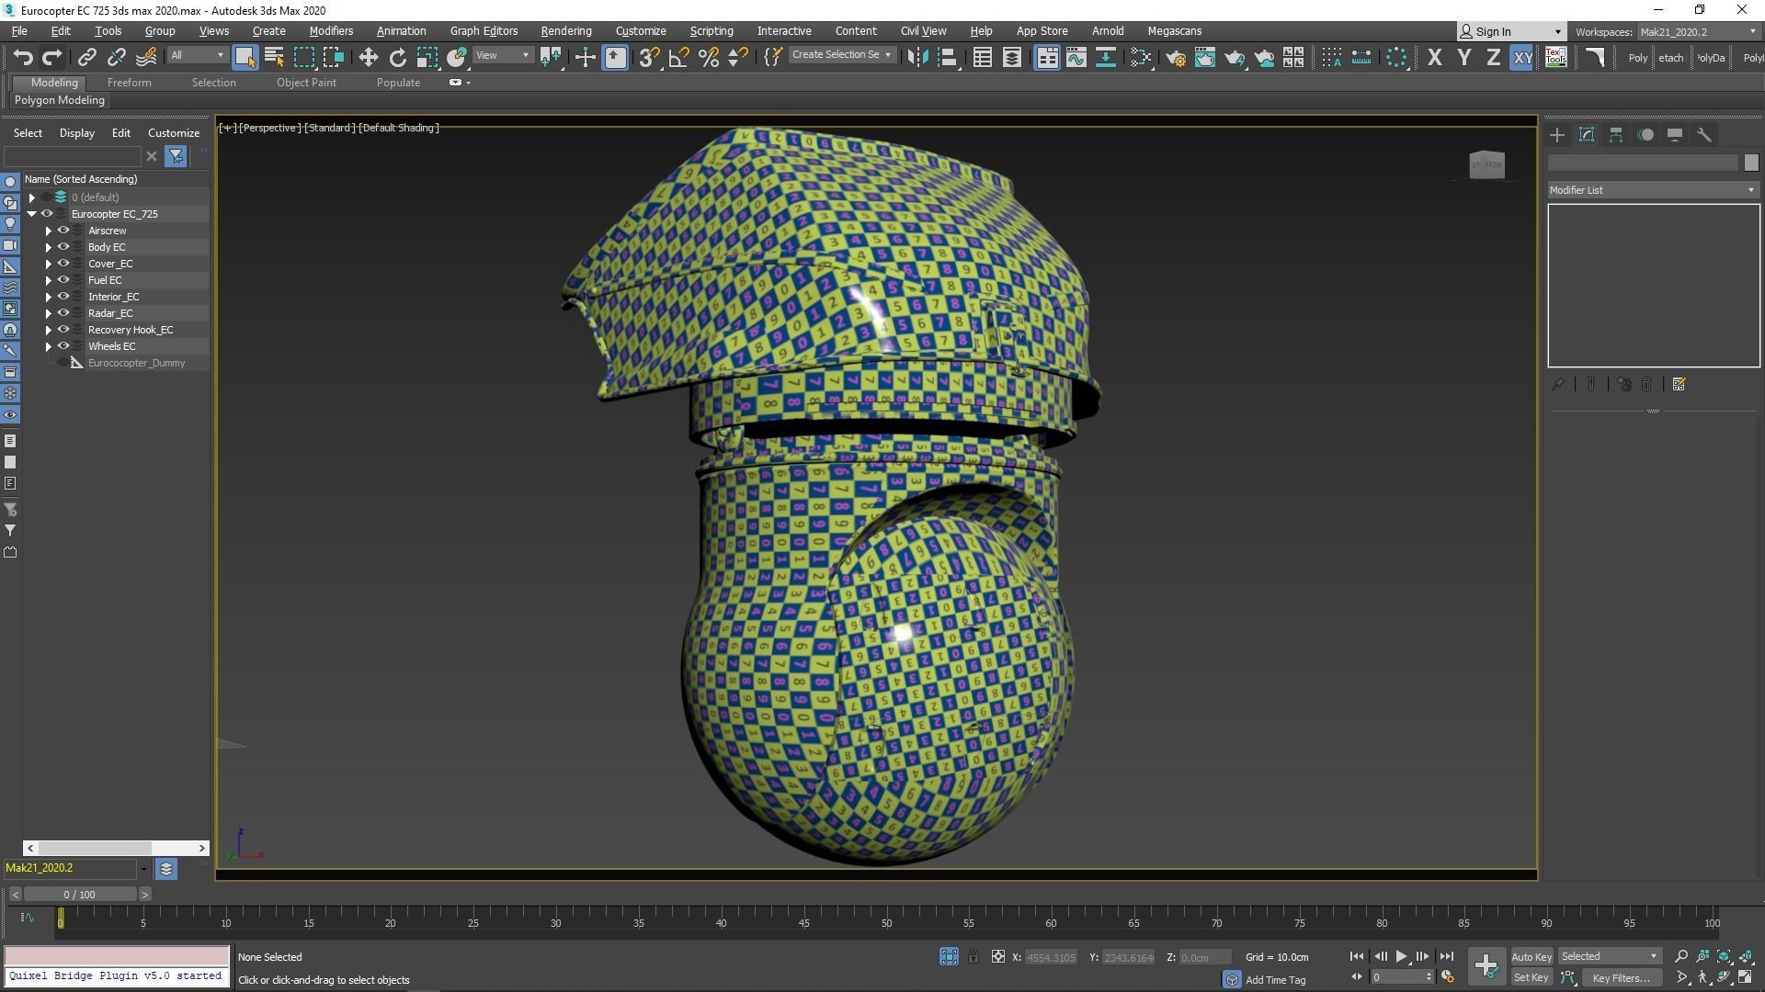Open the Rendering menu
This screenshot has width=1765, height=992.
point(565,30)
